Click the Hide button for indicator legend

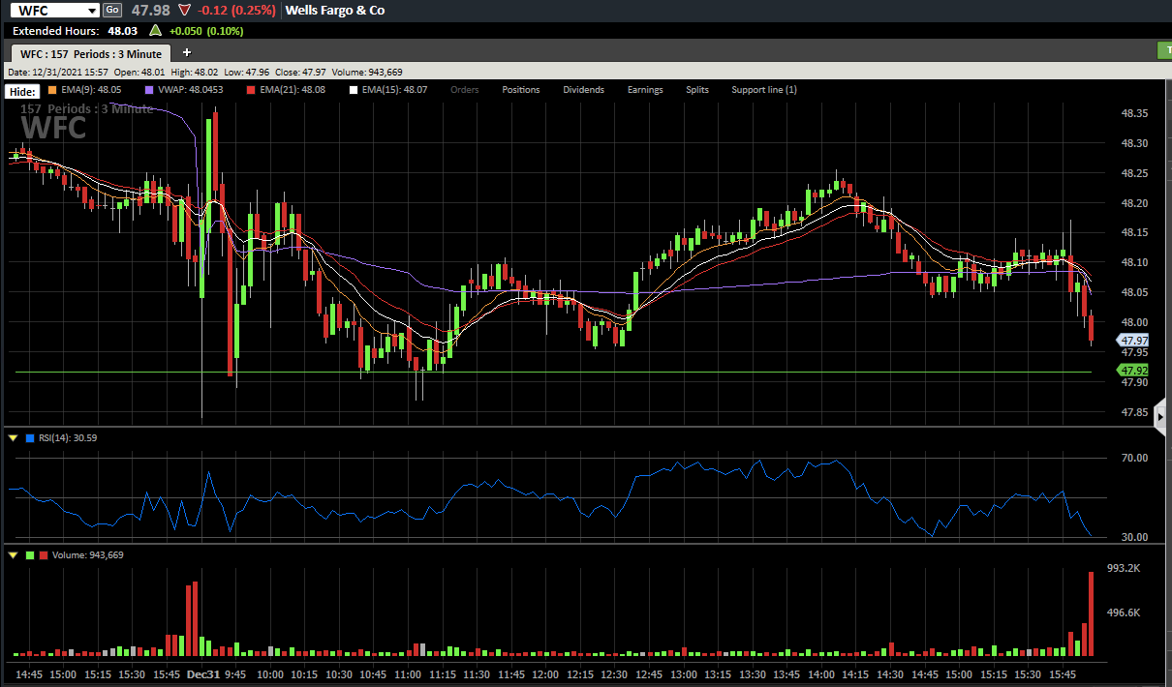20,90
